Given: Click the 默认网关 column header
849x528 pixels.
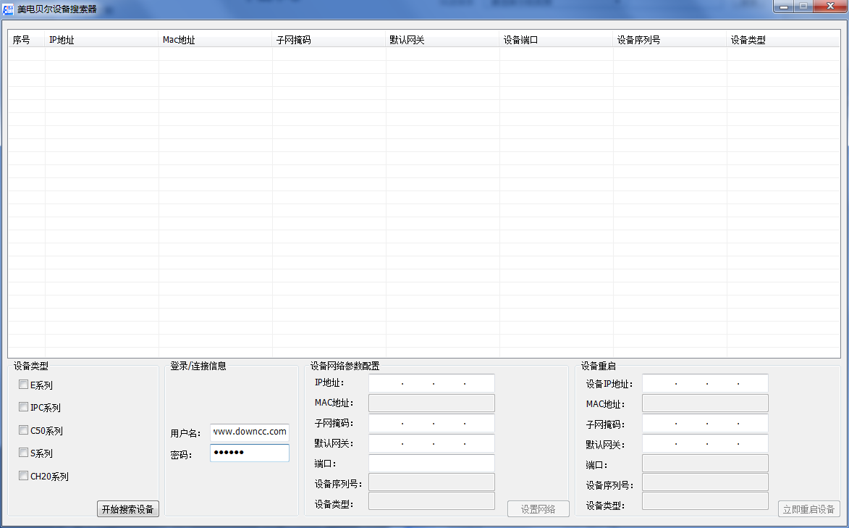Looking at the screenshot, I should pyautogui.click(x=443, y=40).
